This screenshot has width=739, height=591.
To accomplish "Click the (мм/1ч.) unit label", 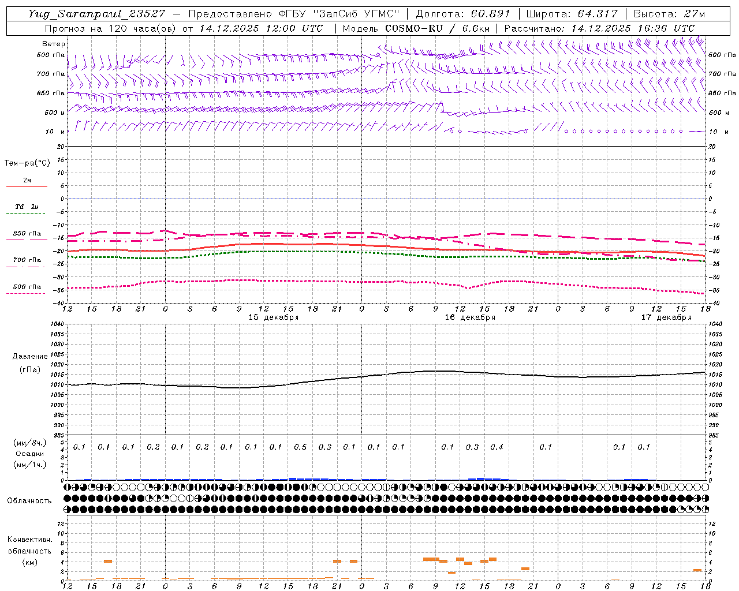I will pos(30,464).
